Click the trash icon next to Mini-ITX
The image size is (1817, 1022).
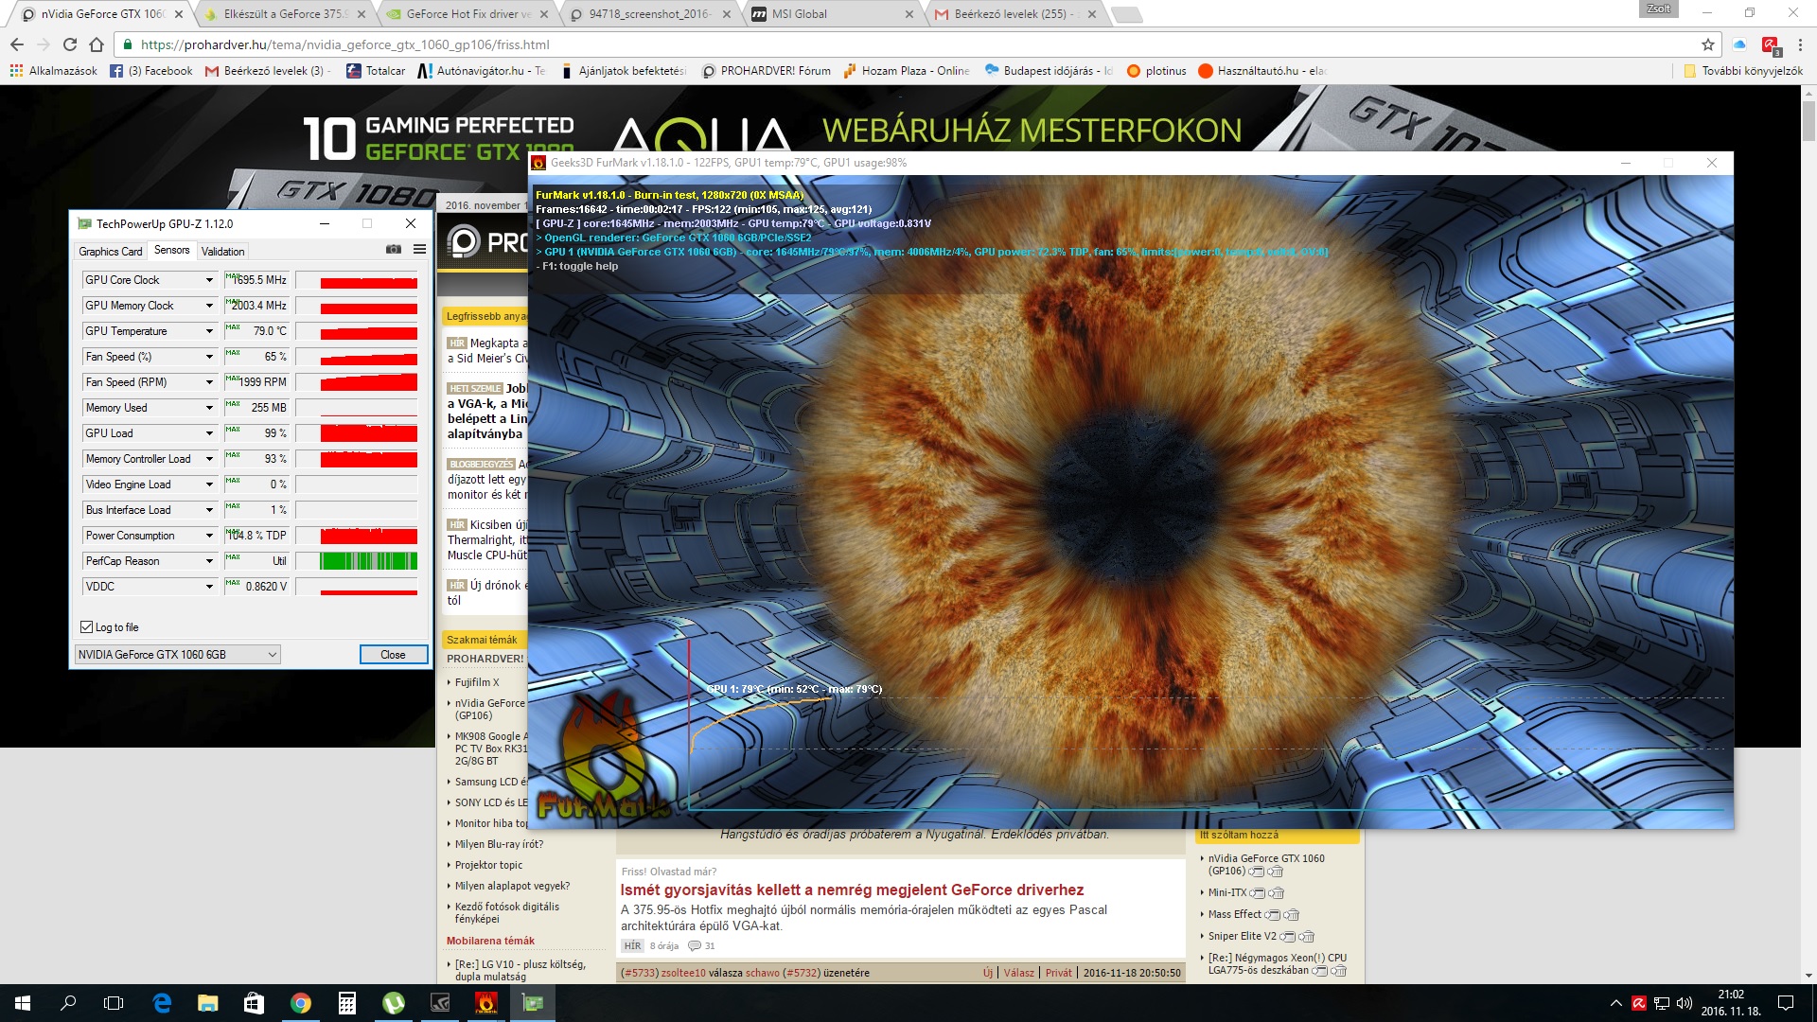pyautogui.click(x=1276, y=893)
